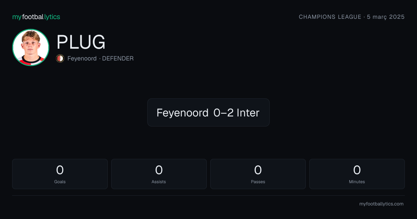Screen dimensions: 417x219
Task: Click the Feyenoord club crest icon
Action: coord(60,58)
